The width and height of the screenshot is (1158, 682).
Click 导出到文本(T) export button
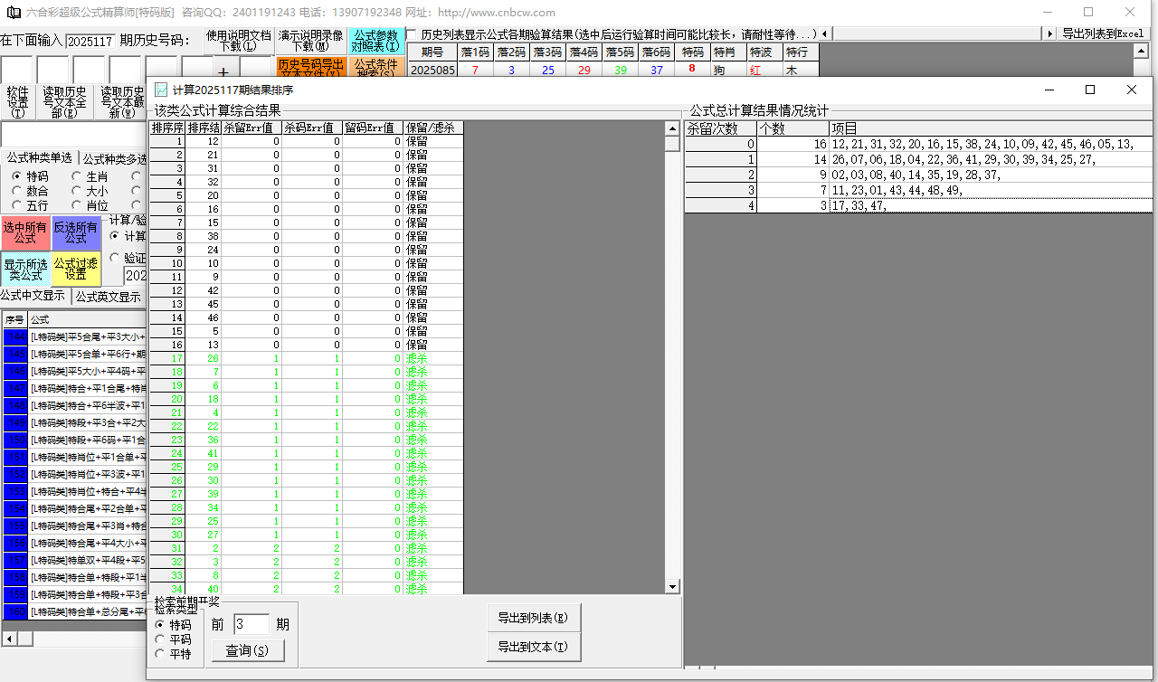point(533,647)
